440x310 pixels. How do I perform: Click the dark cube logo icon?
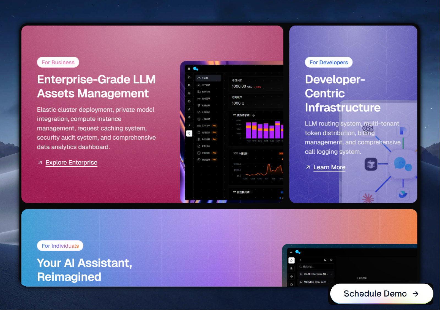click(371, 164)
